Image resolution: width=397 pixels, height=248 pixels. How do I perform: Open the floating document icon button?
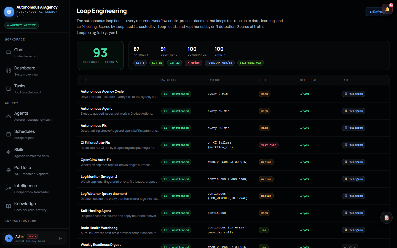pos(387,218)
